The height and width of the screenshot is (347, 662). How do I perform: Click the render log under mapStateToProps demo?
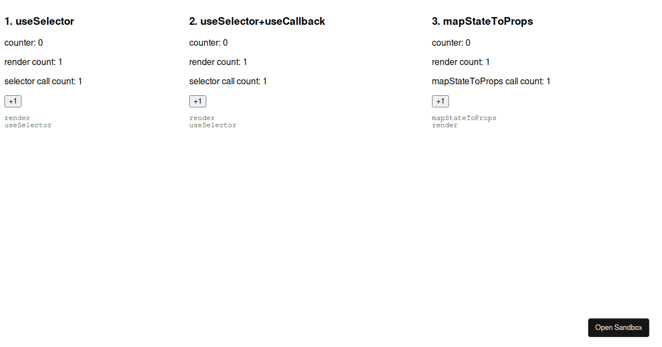click(445, 125)
